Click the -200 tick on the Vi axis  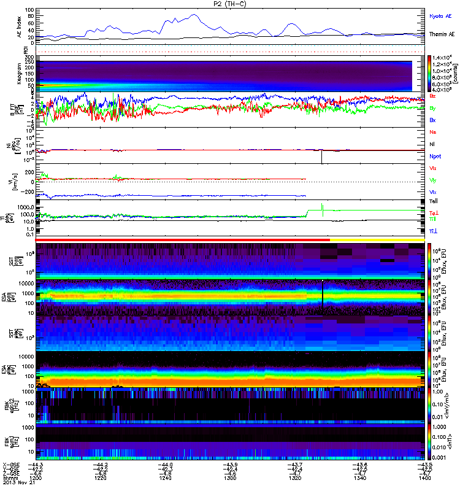point(28,192)
